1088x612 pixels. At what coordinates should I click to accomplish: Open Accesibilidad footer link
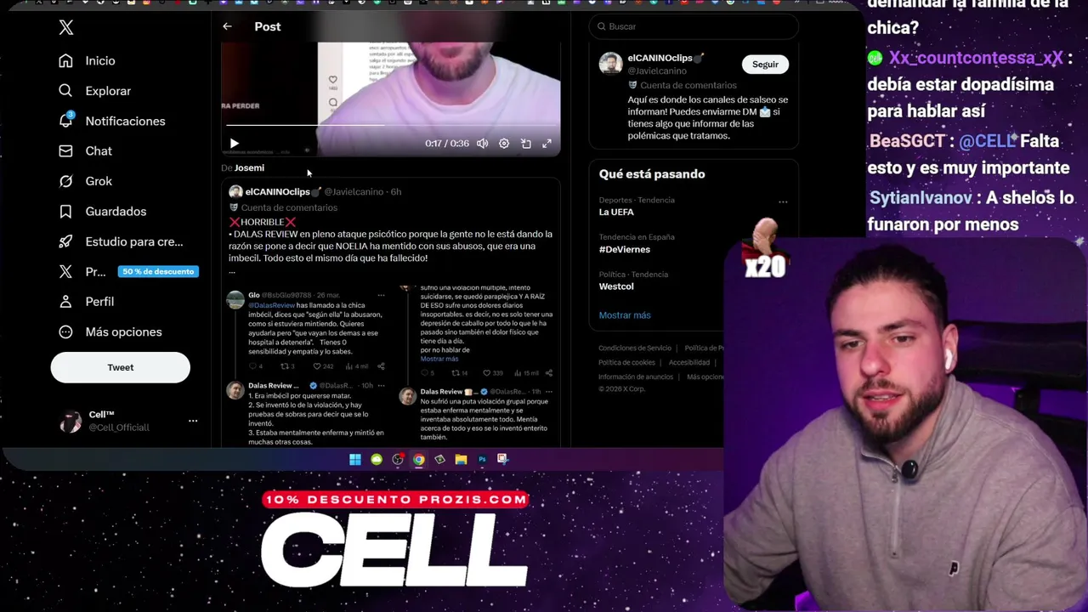[x=688, y=363]
